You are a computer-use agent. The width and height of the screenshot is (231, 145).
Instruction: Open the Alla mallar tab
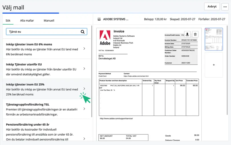click(x=27, y=21)
